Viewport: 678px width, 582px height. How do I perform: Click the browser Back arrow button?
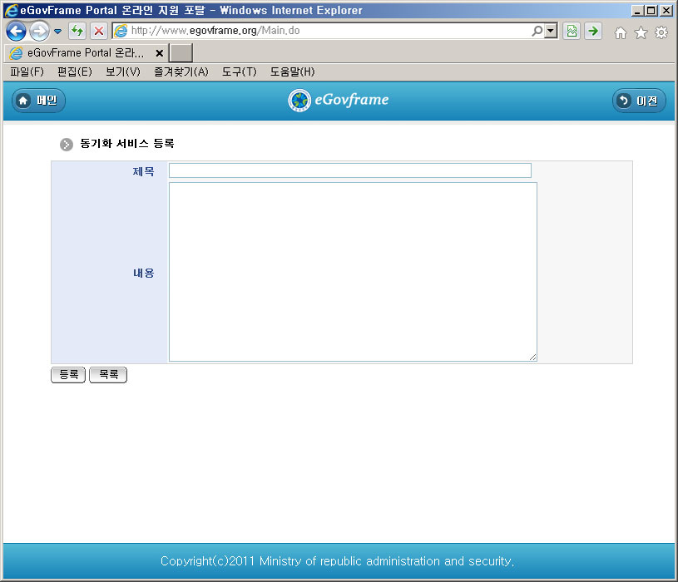[x=15, y=32]
